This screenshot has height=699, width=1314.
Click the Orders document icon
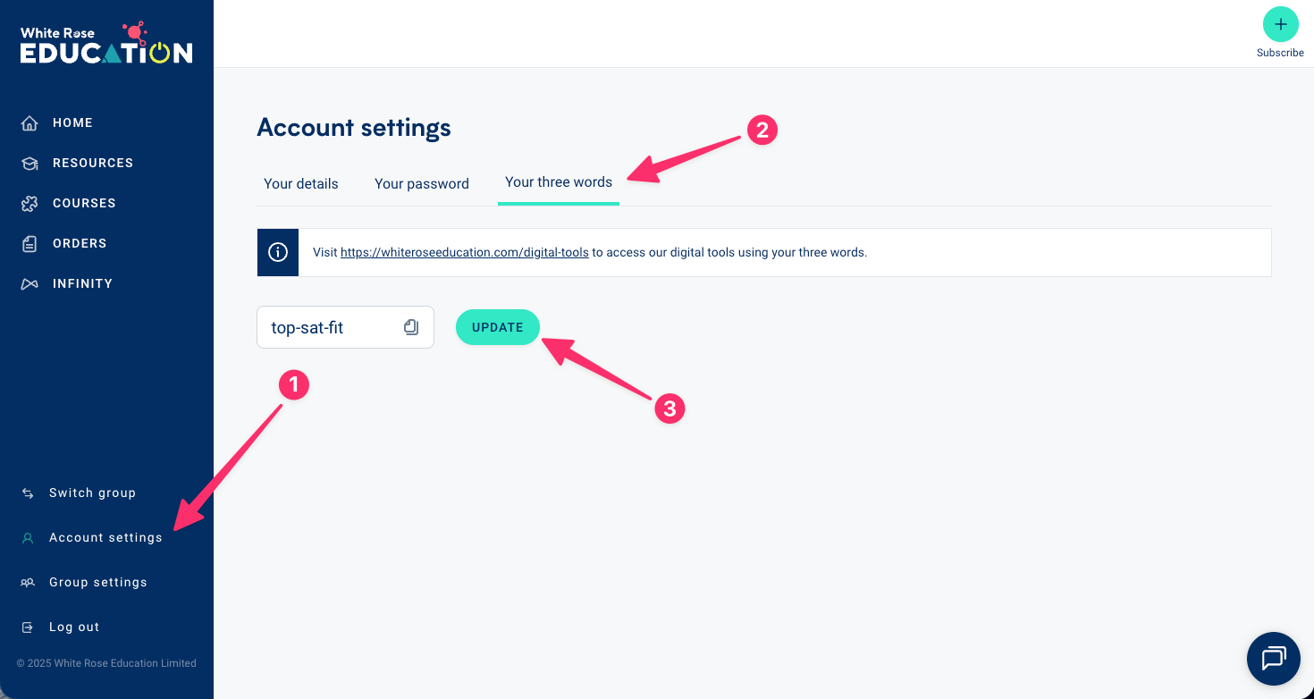coord(29,244)
